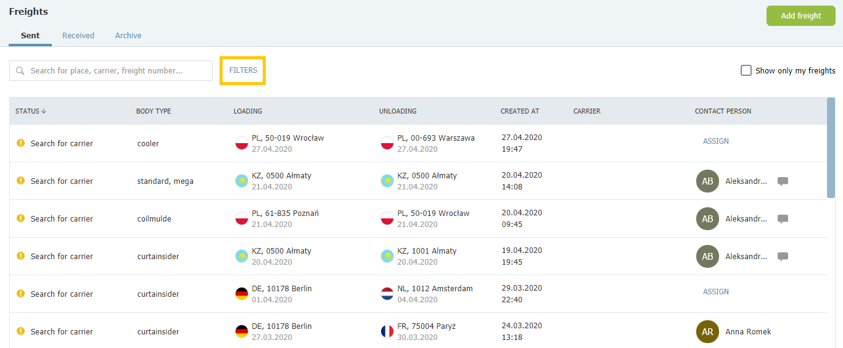The image size is (843, 348).
Task: Click unloading KZ, 1001 Almaty
Action: point(427,251)
